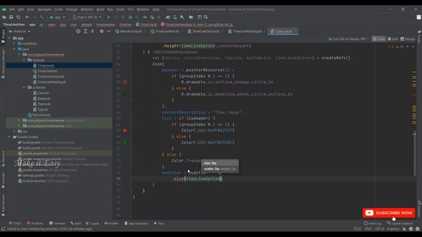Open the Android project view dropdown
Screen dimensions: 422x237
(19, 31)
